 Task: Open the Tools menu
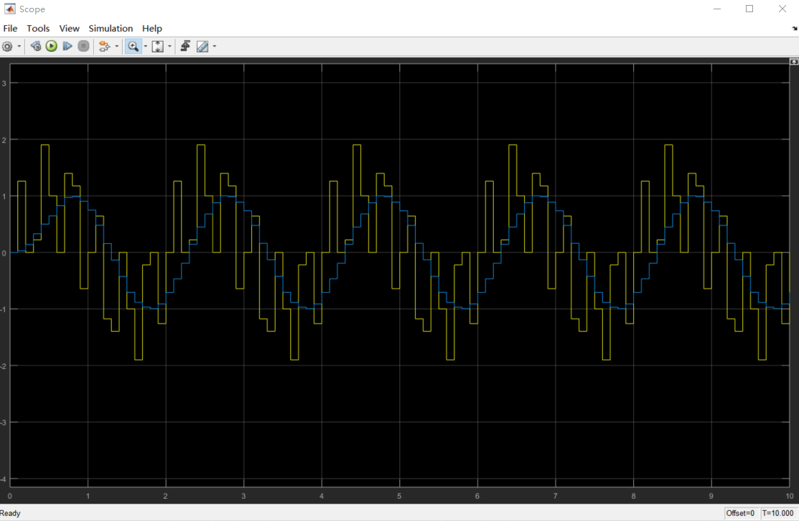point(38,29)
